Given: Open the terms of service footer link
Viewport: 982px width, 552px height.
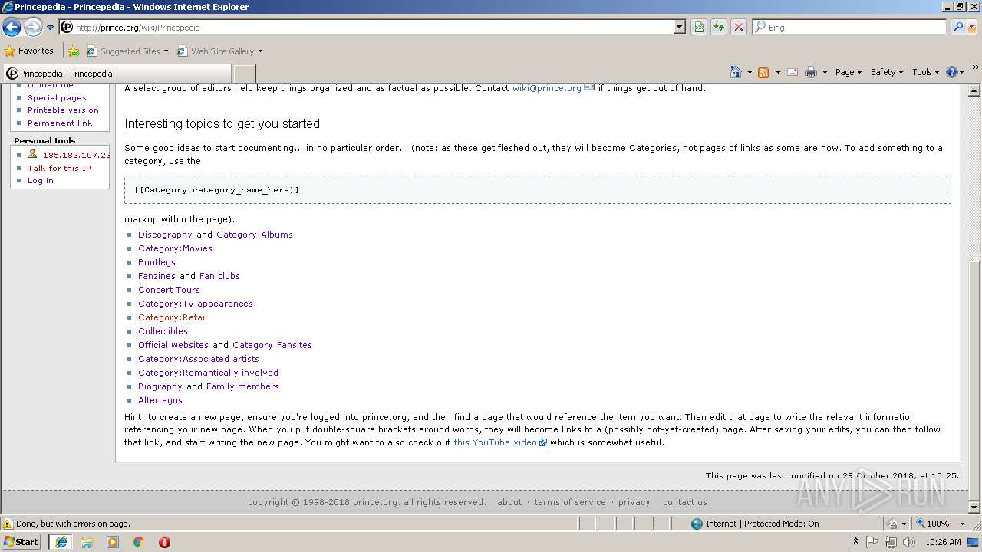Looking at the screenshot, I should [x=570, y=502].
